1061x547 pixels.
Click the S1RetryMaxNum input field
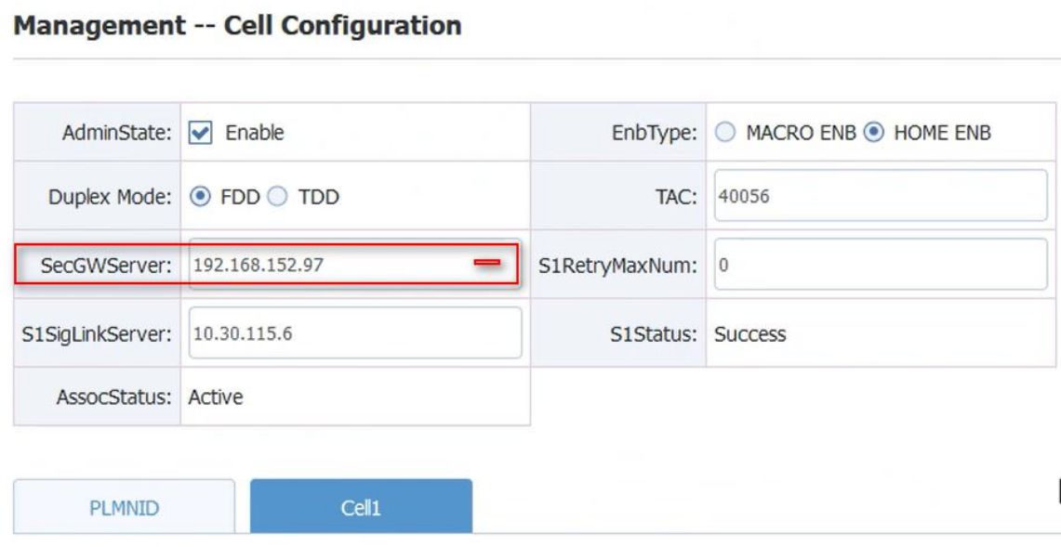click(880, 266)
